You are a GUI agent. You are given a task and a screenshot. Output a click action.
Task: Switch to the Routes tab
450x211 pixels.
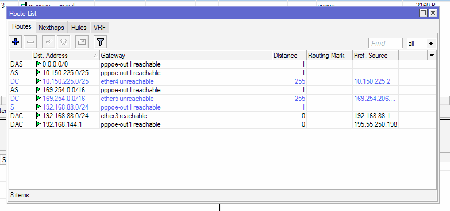coord(21,26)
